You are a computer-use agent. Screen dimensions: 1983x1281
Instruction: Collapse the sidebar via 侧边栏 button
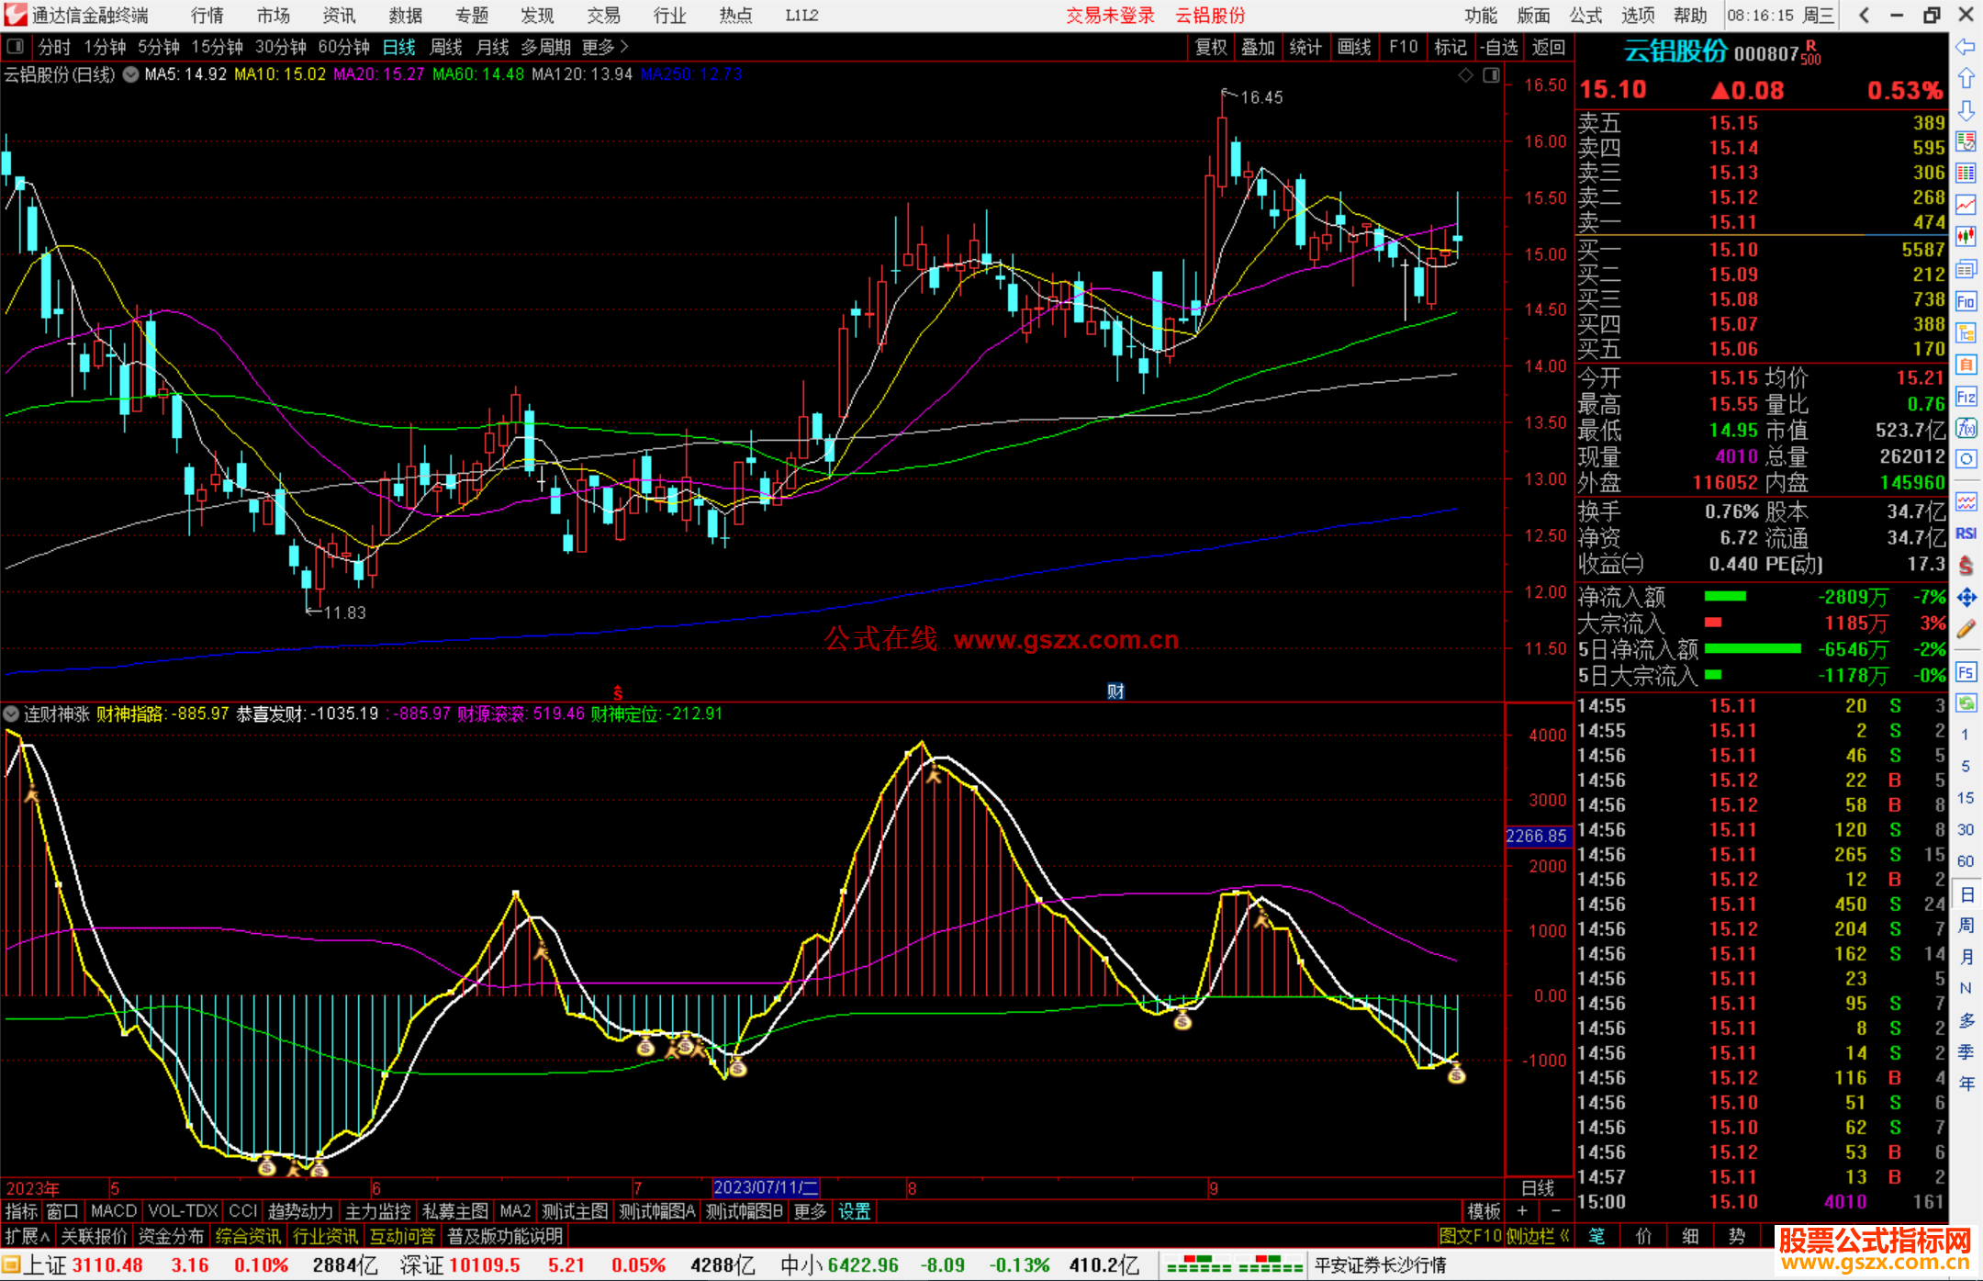coord(1537,1236)
